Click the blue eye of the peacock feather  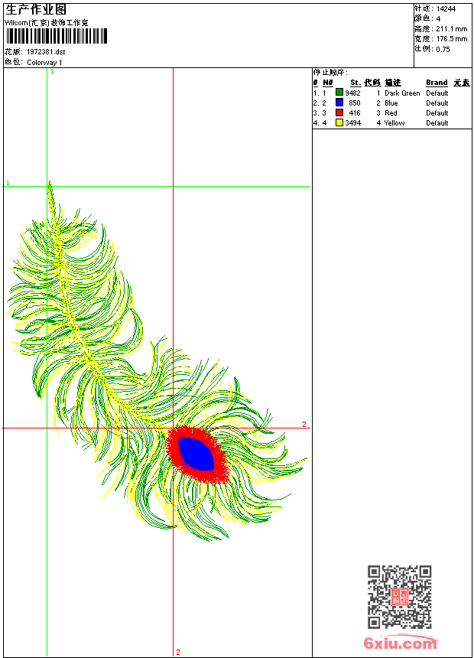195,453
